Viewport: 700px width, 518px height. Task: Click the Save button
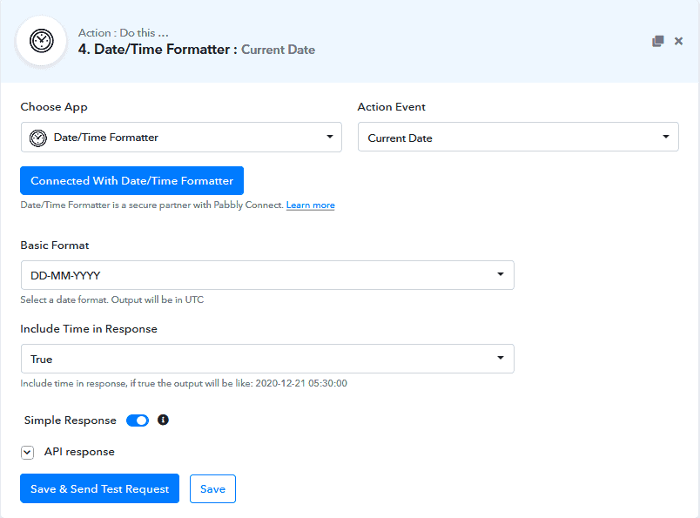tap(212, 488)
